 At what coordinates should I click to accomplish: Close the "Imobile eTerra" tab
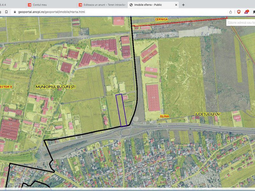click(176, 4)
